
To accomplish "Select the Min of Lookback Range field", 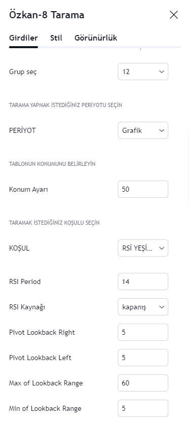I will pos(143,408).
